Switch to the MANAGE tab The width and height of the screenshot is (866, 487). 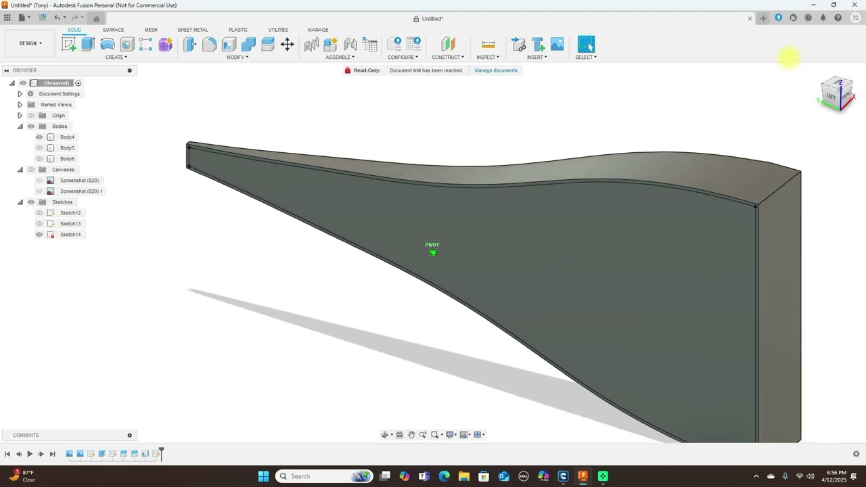(318, 30)
